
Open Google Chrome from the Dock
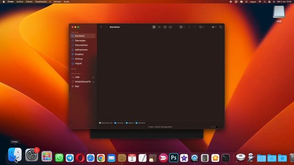point(101,158)
